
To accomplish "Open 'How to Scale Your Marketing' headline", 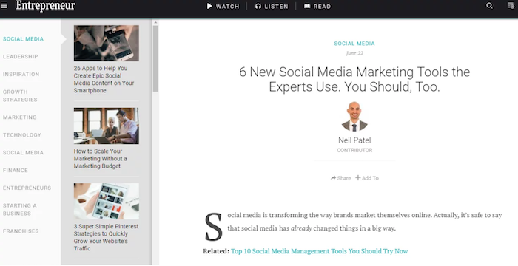I will (x=101, y=158).
